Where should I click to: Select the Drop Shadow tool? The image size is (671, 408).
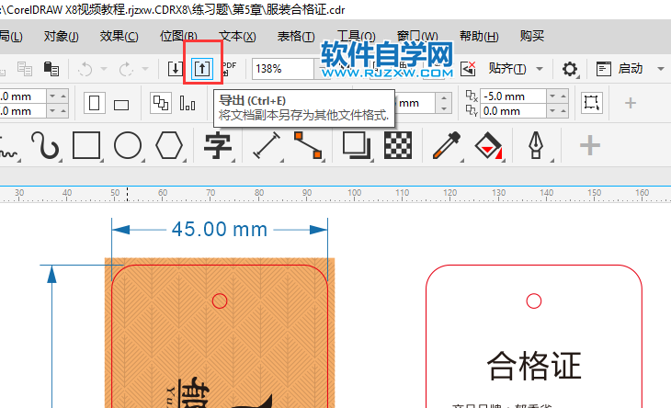coord(356,145)
